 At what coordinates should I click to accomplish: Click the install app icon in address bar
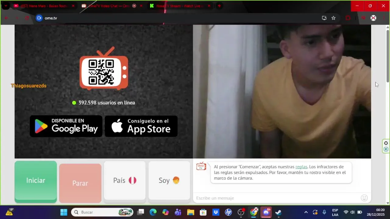[324, 18]
